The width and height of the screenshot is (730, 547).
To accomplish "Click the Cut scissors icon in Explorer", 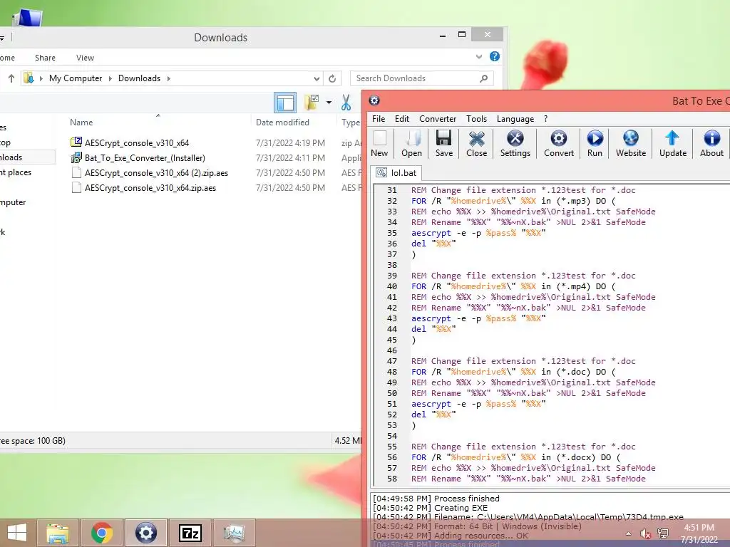I will tap(346, 103).
